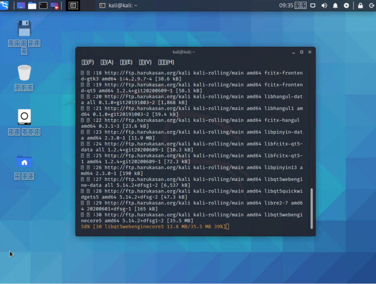
Task: Click the display tray icon
Action: (x=313, y=6)
